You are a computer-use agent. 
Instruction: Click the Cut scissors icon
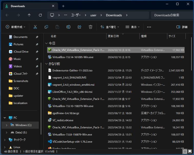pyautogui.click(x=35, y=27)
